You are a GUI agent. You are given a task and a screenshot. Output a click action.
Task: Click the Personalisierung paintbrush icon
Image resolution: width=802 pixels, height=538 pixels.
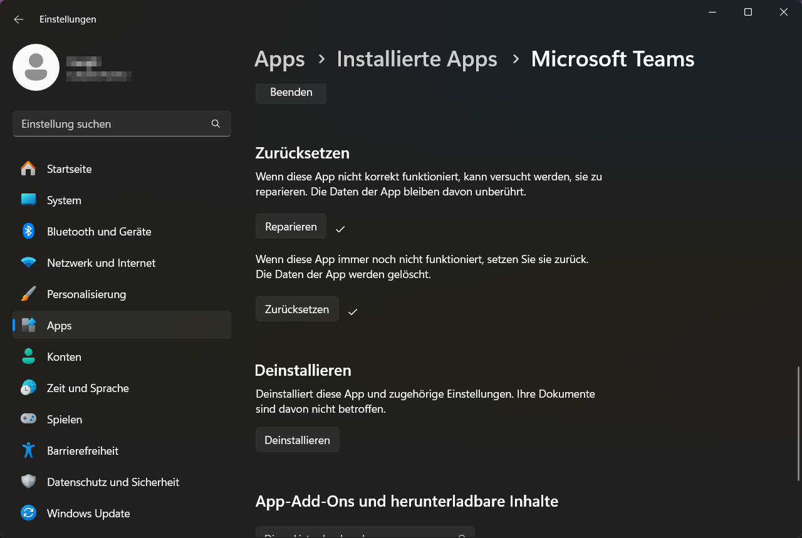28,294
